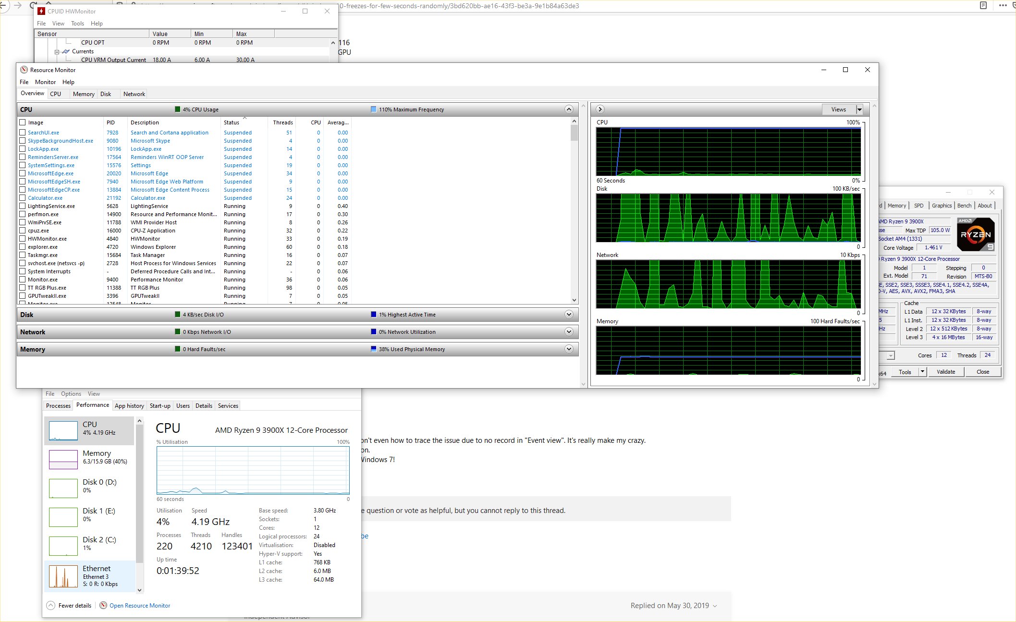Select Disk 2 (C:) in Task Manager sidebar
This screenshot has height=622, width=1016.
[x=89, y=546]
